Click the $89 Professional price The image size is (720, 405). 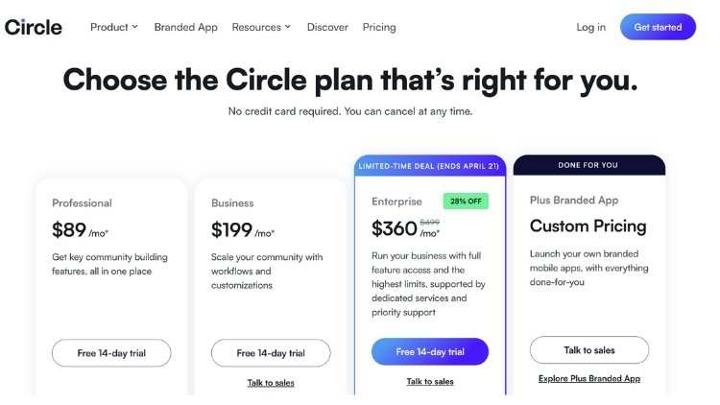coord(69,230)
